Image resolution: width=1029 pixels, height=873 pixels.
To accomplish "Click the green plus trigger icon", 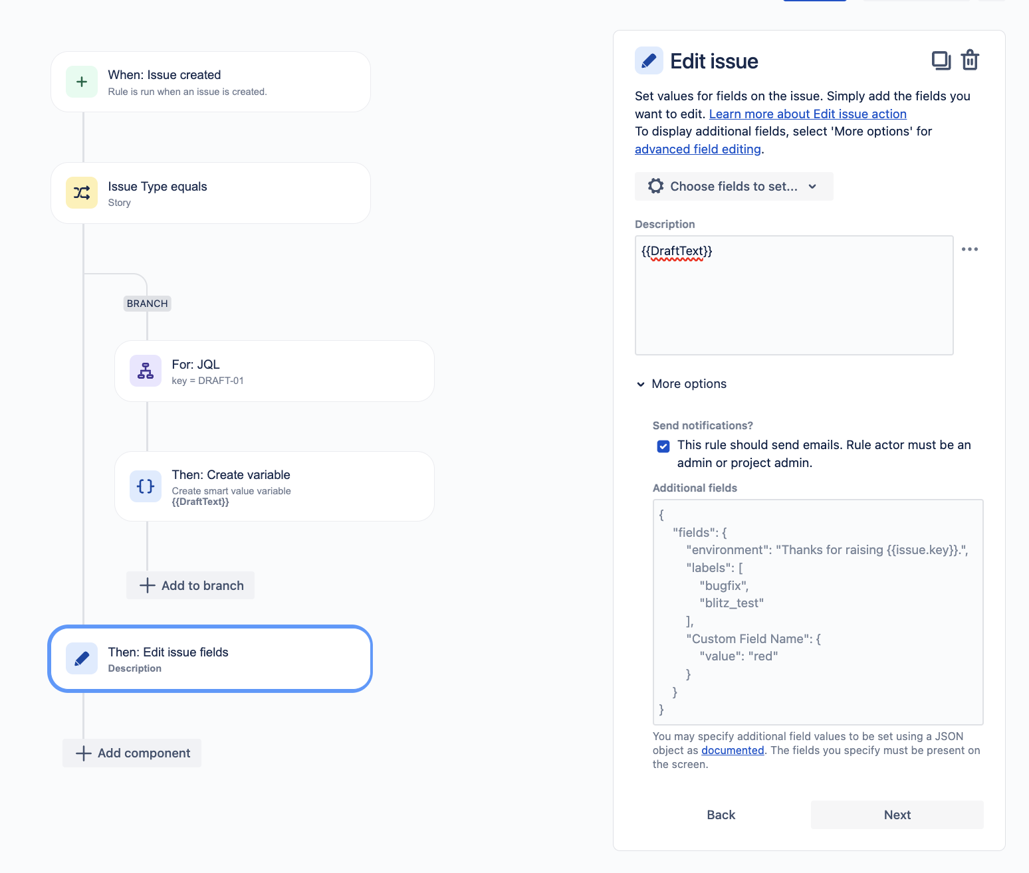I will click(82, 82).
